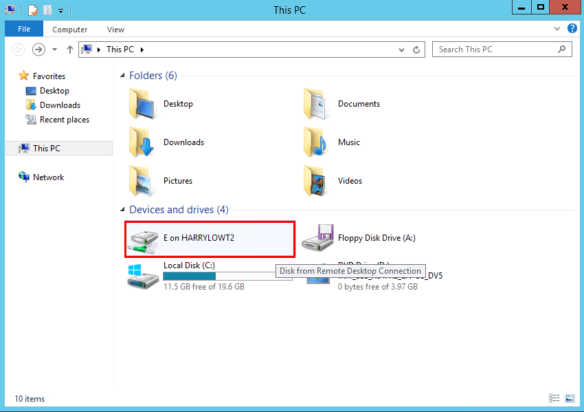Screen dimensions: 584x412
Task: Click the Floppy Disk Drive (A:) label
Action: point(377,237)
